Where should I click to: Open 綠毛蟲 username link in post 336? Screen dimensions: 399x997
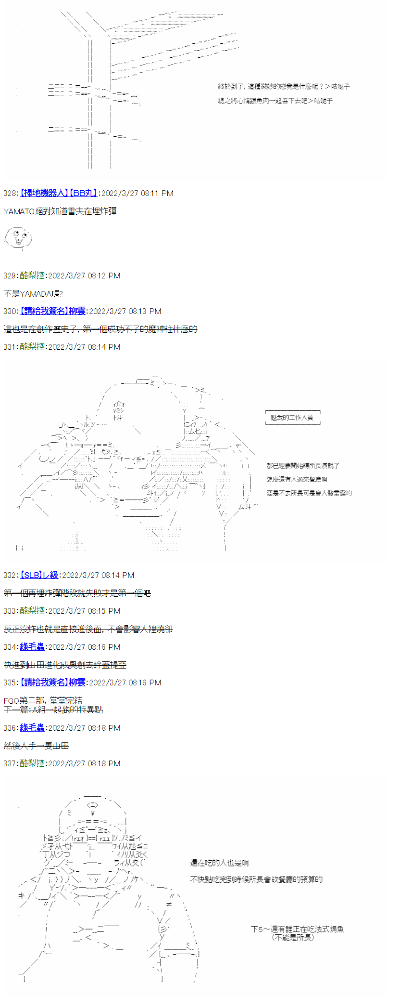click(x=32, y=728)
